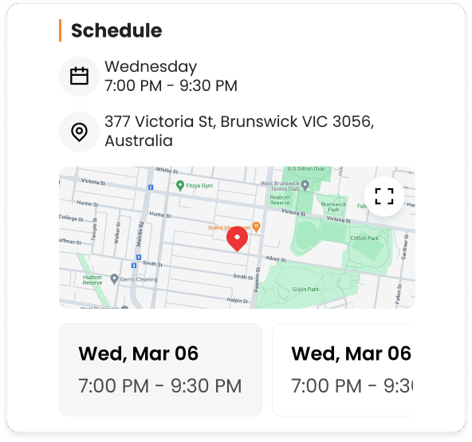Select the second Wed, Mar 06 session card
The height and width of the screenshot is (442, 472).
pyautogui.click(x=343, y=369)
